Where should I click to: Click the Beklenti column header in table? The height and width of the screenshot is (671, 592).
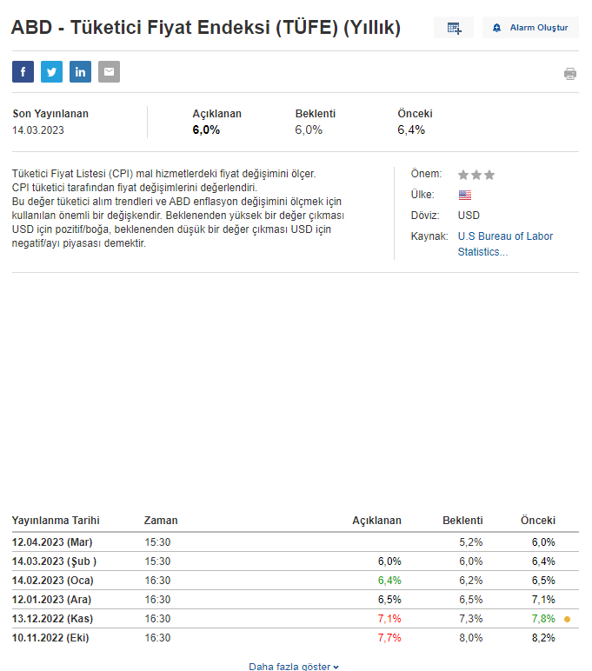click(x=462, y=521)
